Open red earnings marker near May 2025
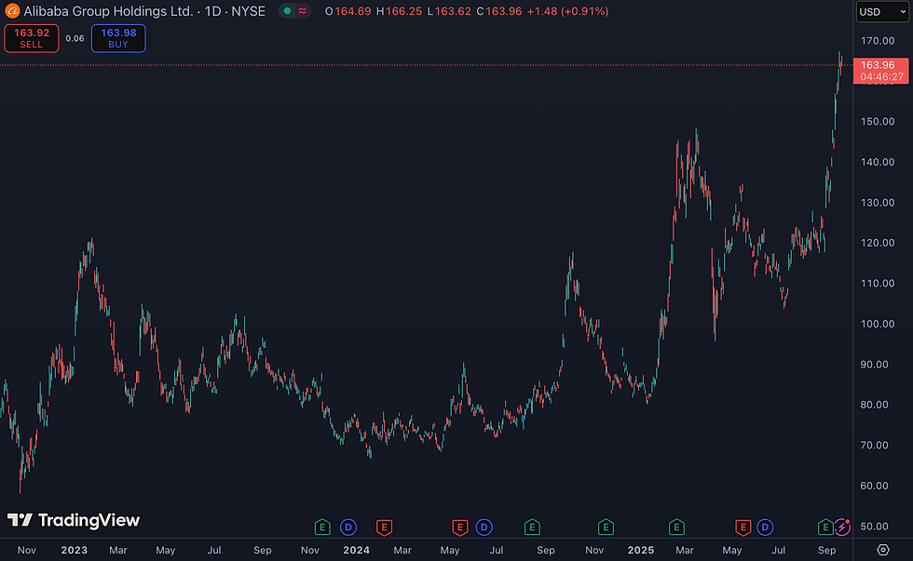This screenshot has height=561, width=913. [743, 528]
